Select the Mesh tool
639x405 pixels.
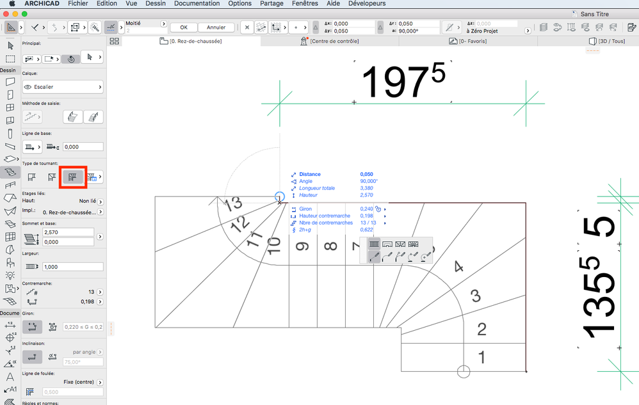[x=10, y=301]
